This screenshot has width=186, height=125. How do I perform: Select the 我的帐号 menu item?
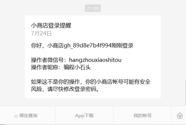pyautogui.click(x=143, y=115)
